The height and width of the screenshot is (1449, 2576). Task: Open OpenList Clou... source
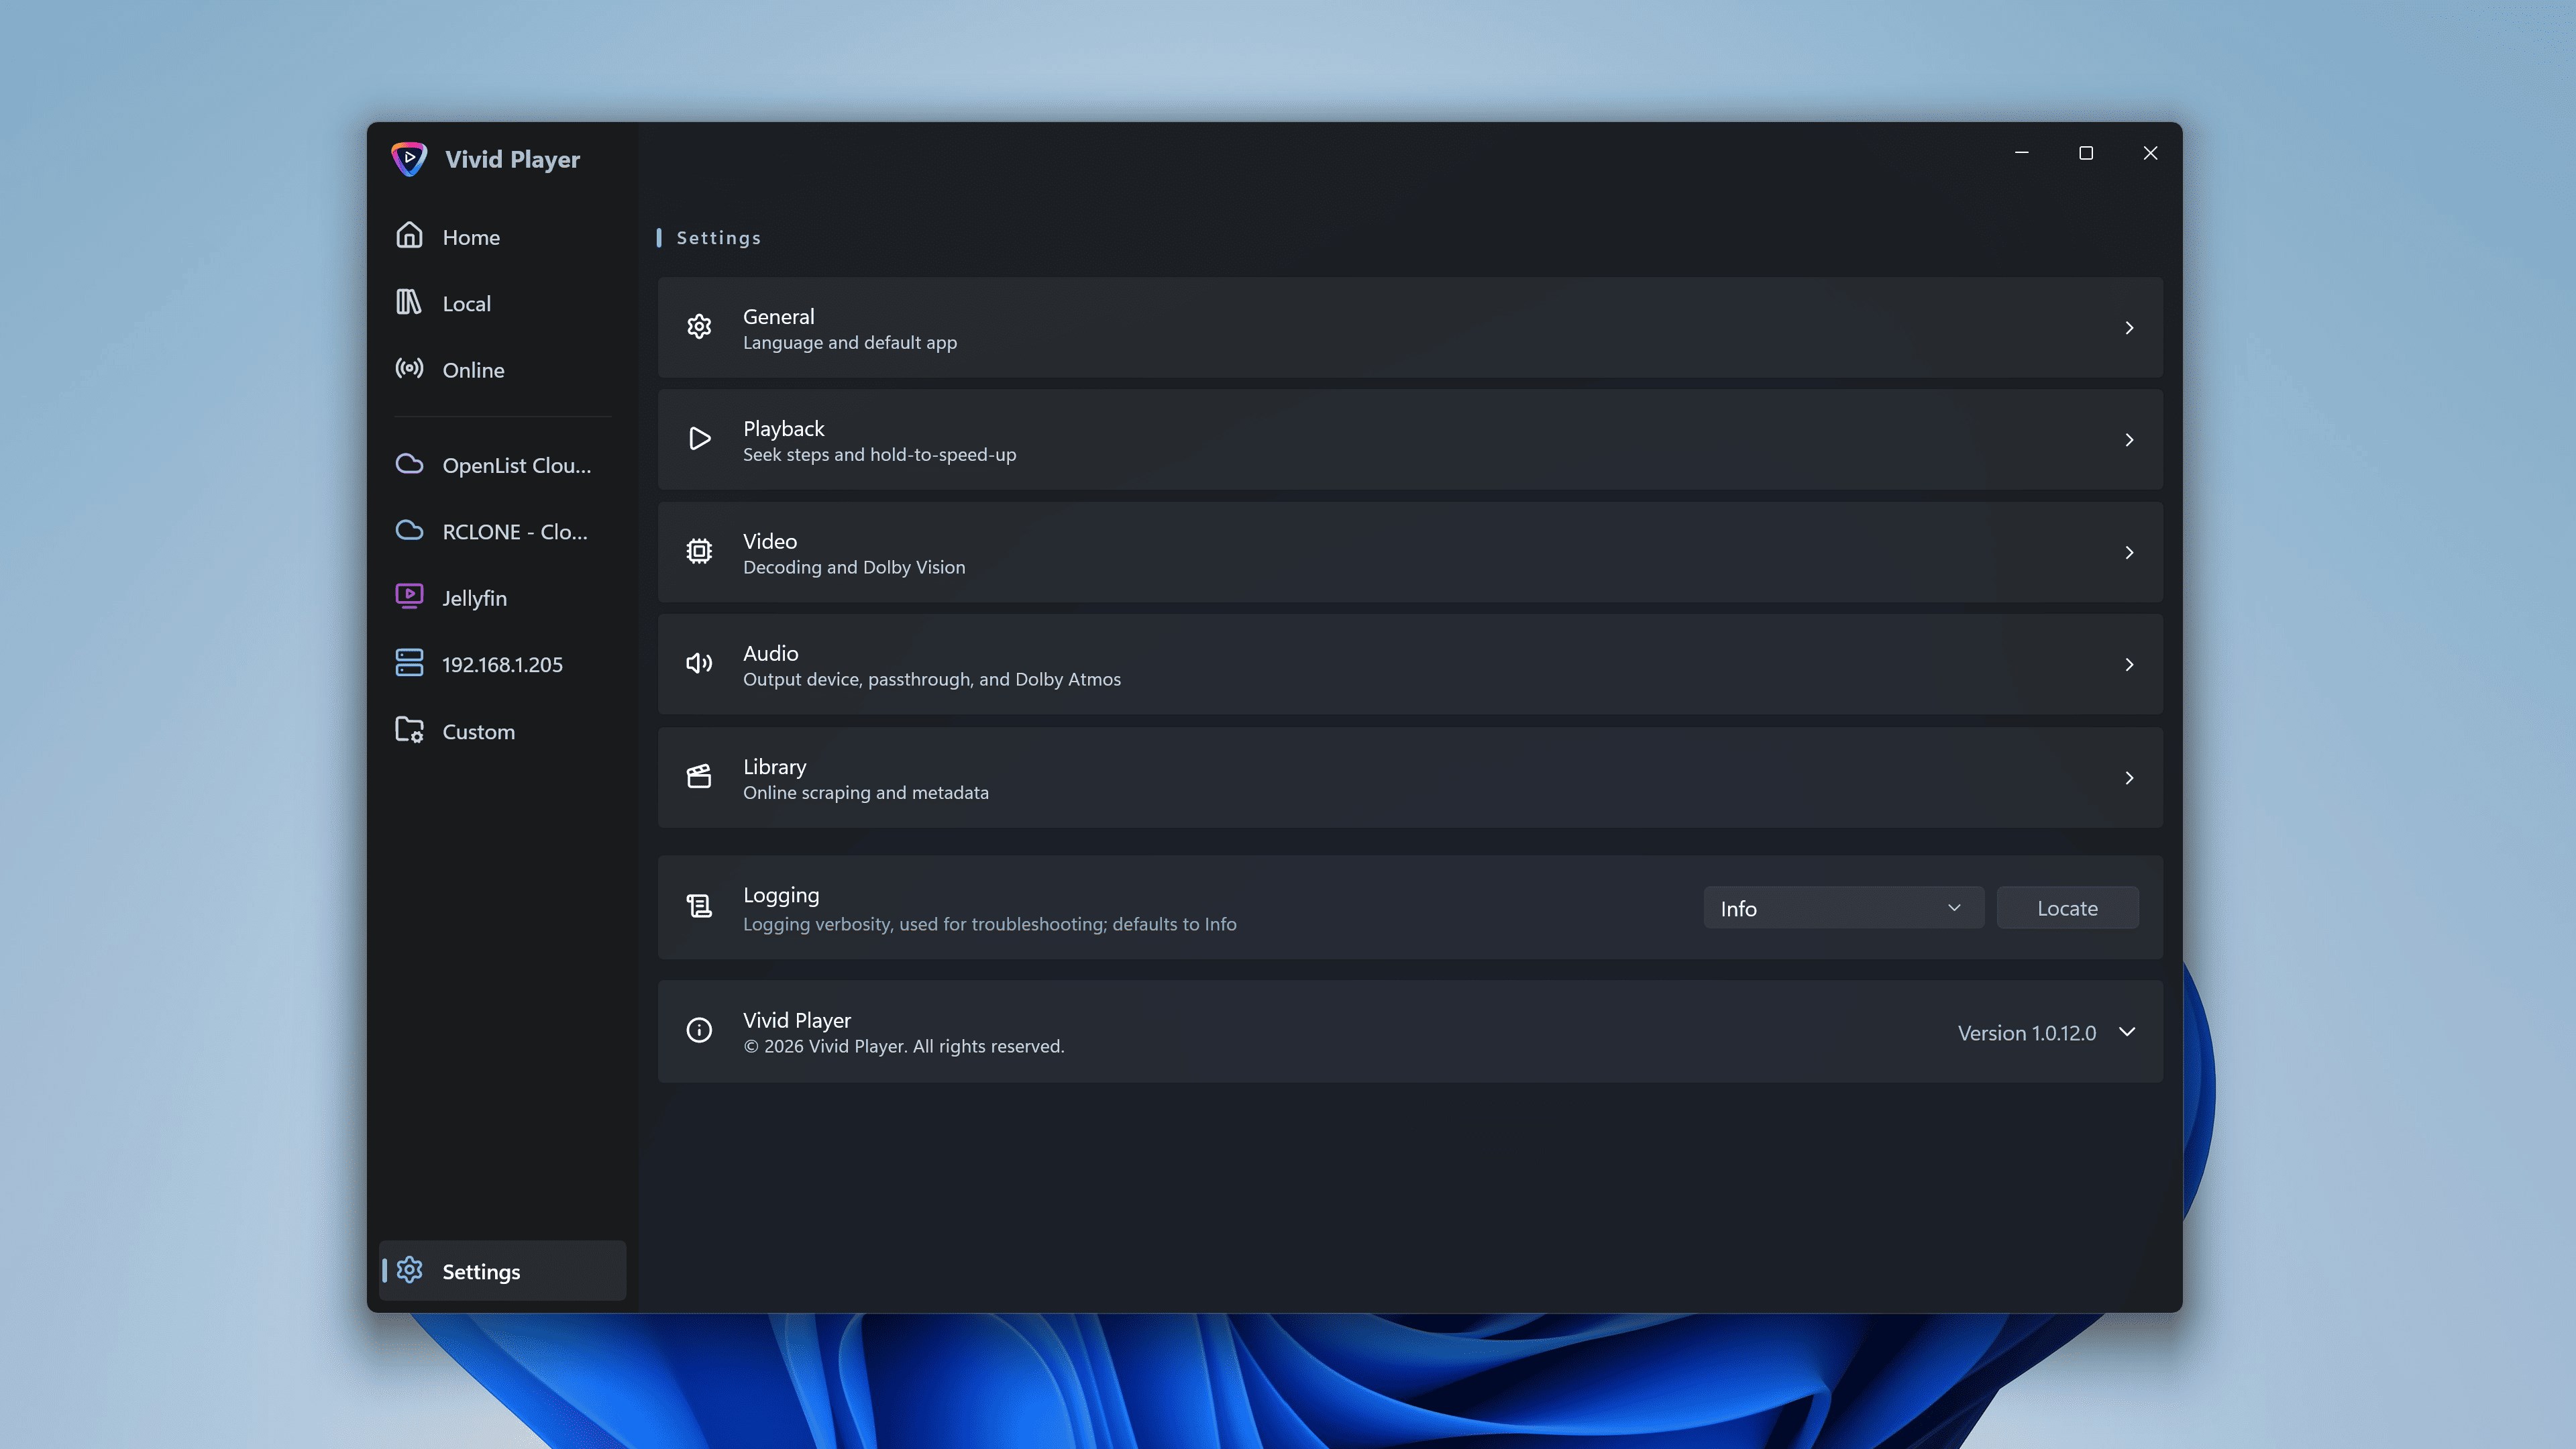[503, 465]
